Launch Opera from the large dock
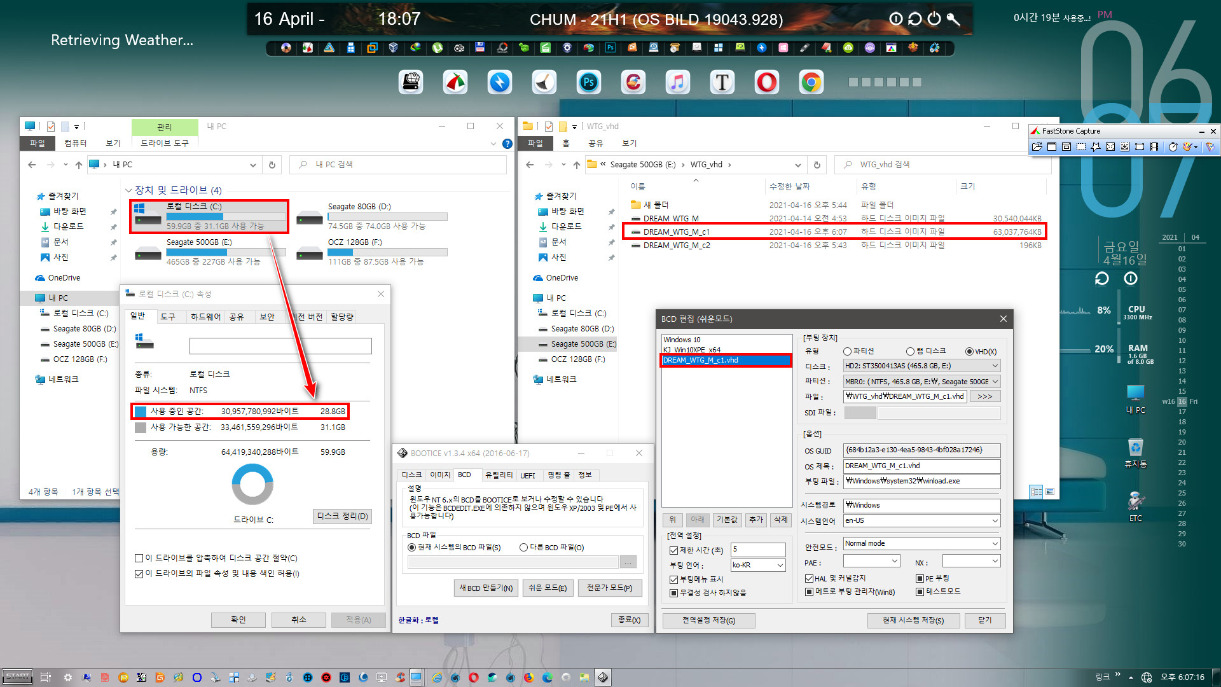 (767, 83)
